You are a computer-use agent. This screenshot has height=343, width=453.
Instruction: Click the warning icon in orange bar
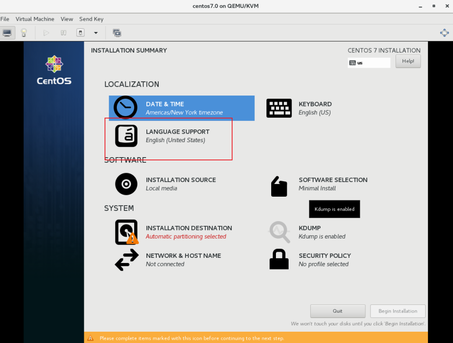point(90,338)
